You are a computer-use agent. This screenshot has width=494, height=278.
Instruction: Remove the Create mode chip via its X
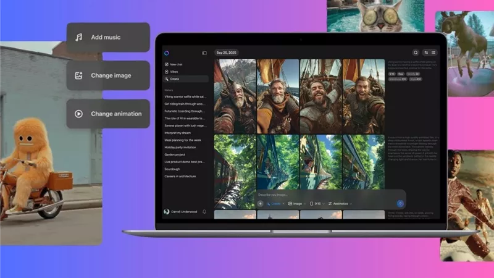[x=283, y=204]
